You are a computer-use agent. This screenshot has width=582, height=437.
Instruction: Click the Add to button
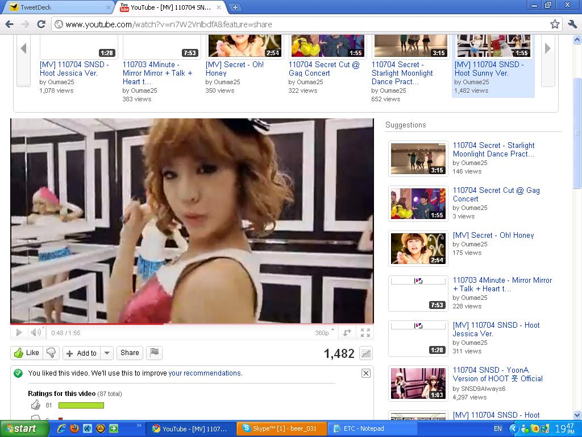82,353
